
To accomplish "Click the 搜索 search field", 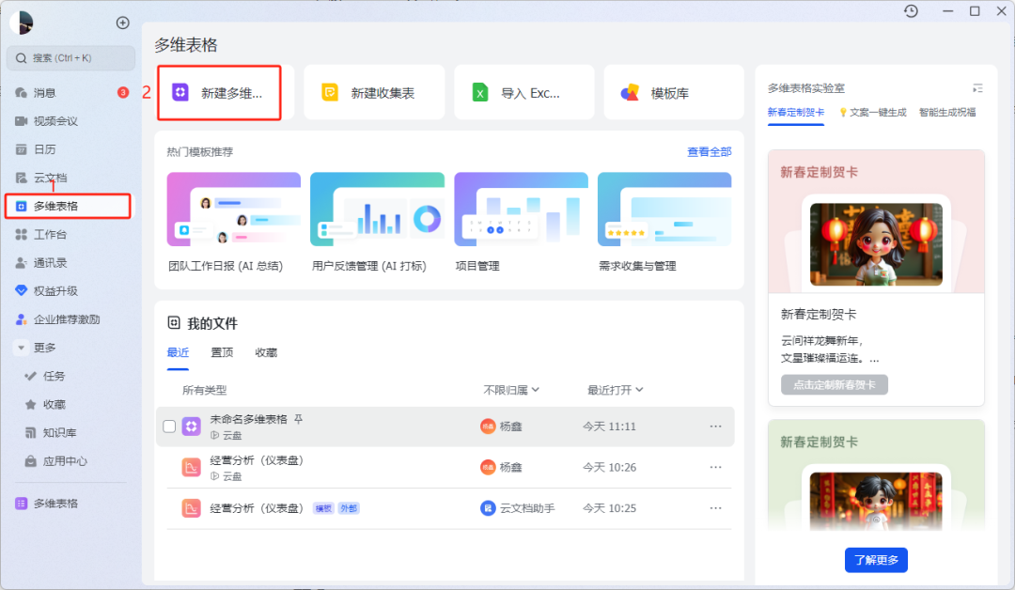I will click(x=70, y=58).
